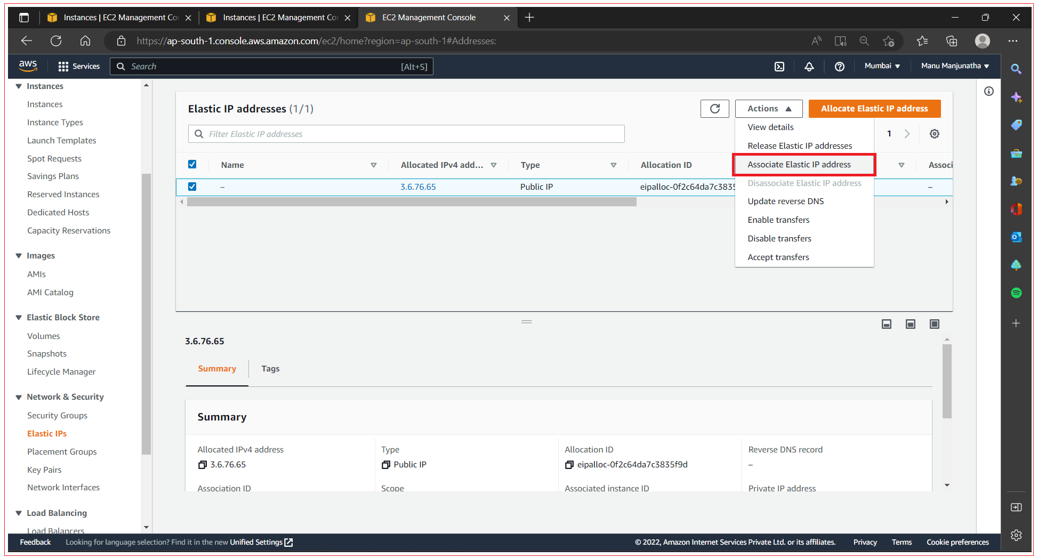Image resolution: width=1038 pixels, height=558 pixels.
Task: Open Edge sidebar Outlook icon
Action: coord(1016,237)
